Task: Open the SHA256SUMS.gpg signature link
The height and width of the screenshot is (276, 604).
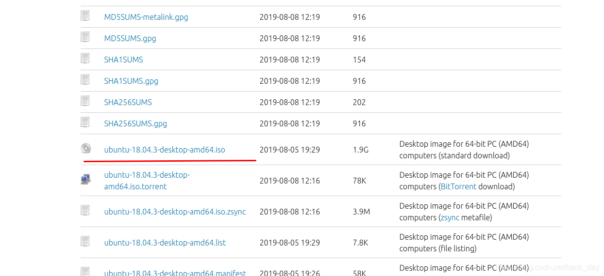Action: pyautogui.click(x=135, y=123)
